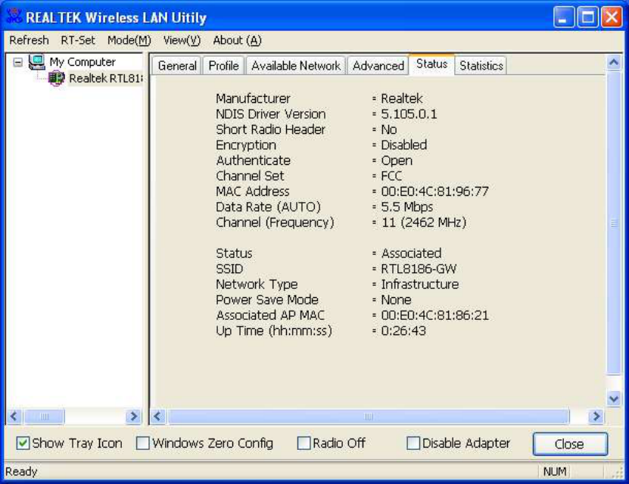Click the Manufacturer value Realtek
Viewport: 629px width, 484px height.
point(402,98)
